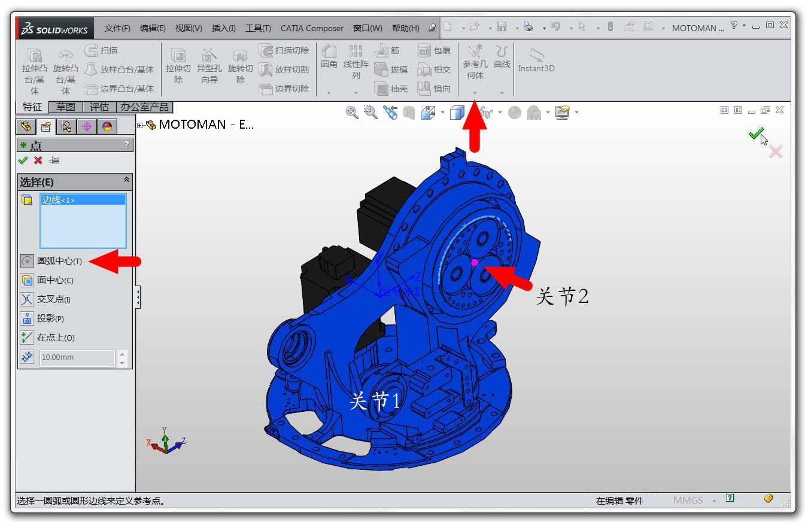
Task: Switch to the 特征 (Features) tab
Action: (32, 107)
